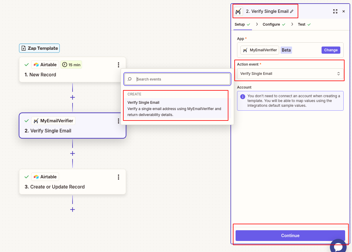Open the three-dot menu on step 3
352x252 pixels.
(119, 177)
